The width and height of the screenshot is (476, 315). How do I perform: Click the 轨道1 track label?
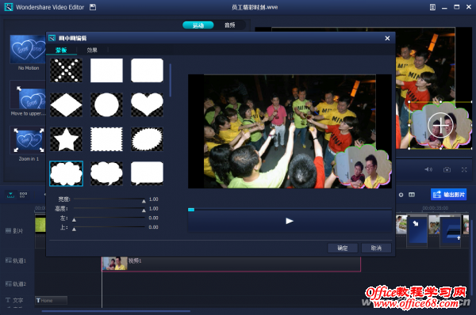(16, 260)
